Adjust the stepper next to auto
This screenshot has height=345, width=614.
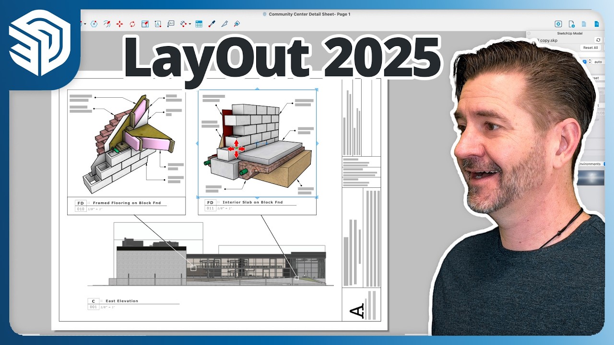(590, 62)
